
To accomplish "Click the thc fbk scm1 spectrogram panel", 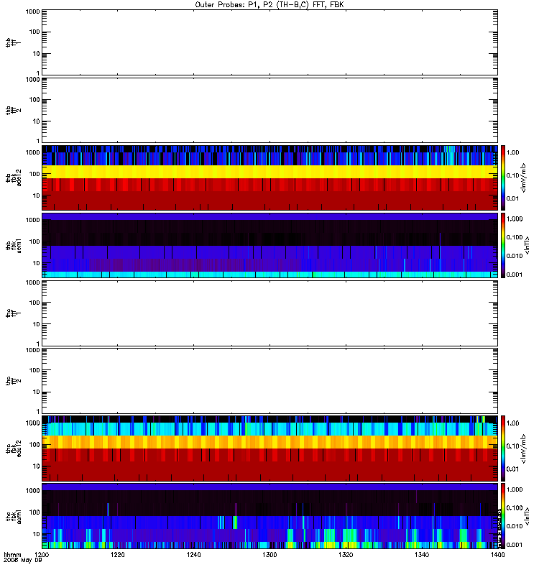I will click(269, 516).
